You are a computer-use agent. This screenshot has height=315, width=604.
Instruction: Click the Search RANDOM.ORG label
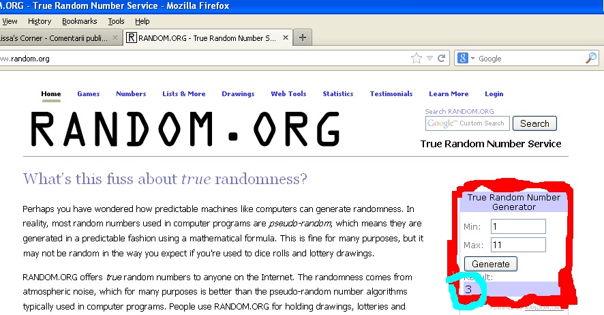(459, 111)
